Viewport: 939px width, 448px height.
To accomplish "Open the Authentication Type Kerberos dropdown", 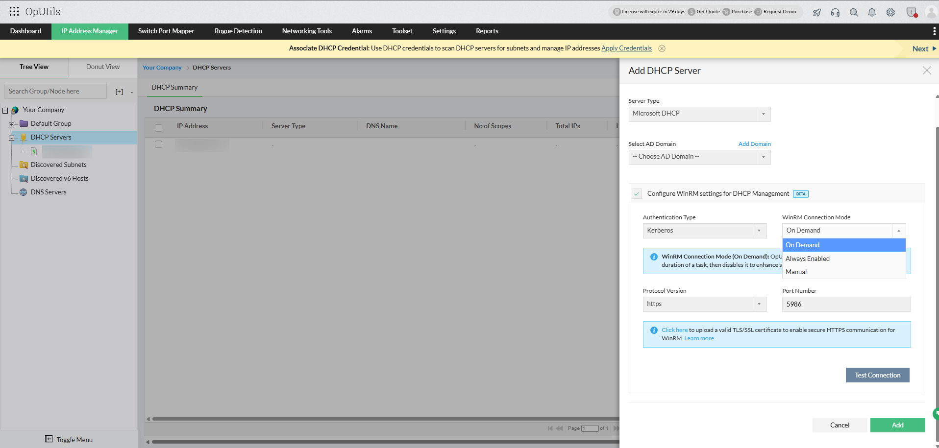I will [705, 231].
